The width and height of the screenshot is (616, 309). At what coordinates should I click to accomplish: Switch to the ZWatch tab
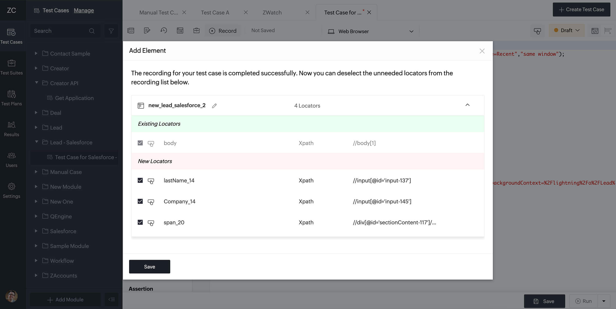tap(272, 13)
